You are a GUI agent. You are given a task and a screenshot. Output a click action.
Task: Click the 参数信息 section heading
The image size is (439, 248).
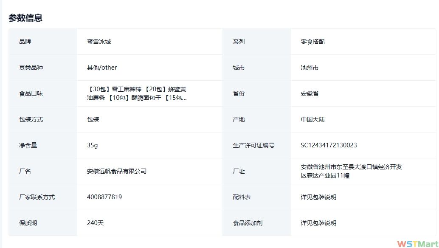tap(25, 18)
